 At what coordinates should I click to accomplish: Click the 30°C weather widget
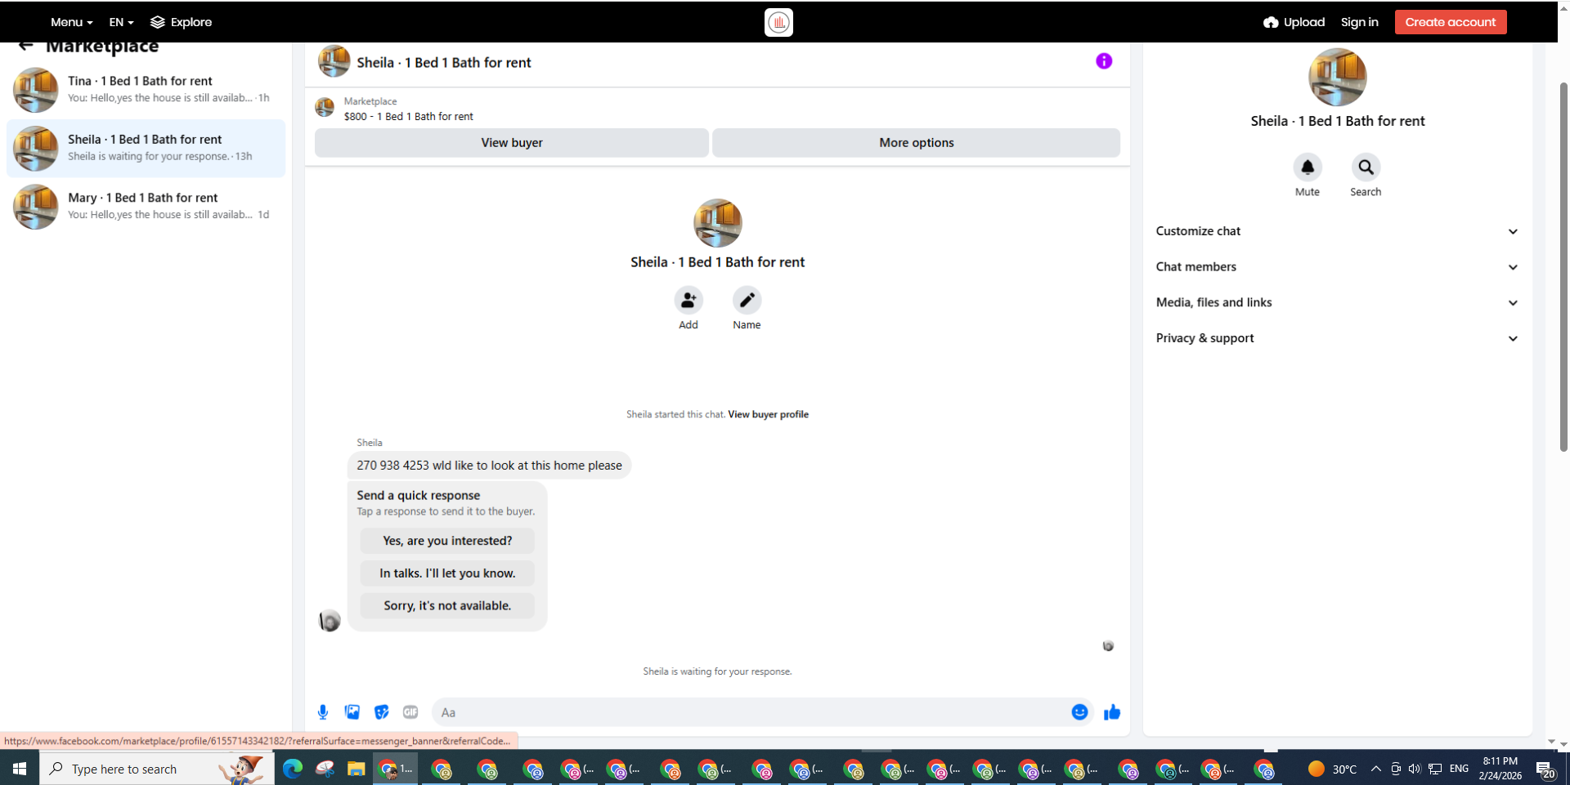[x=1332, y=769]
